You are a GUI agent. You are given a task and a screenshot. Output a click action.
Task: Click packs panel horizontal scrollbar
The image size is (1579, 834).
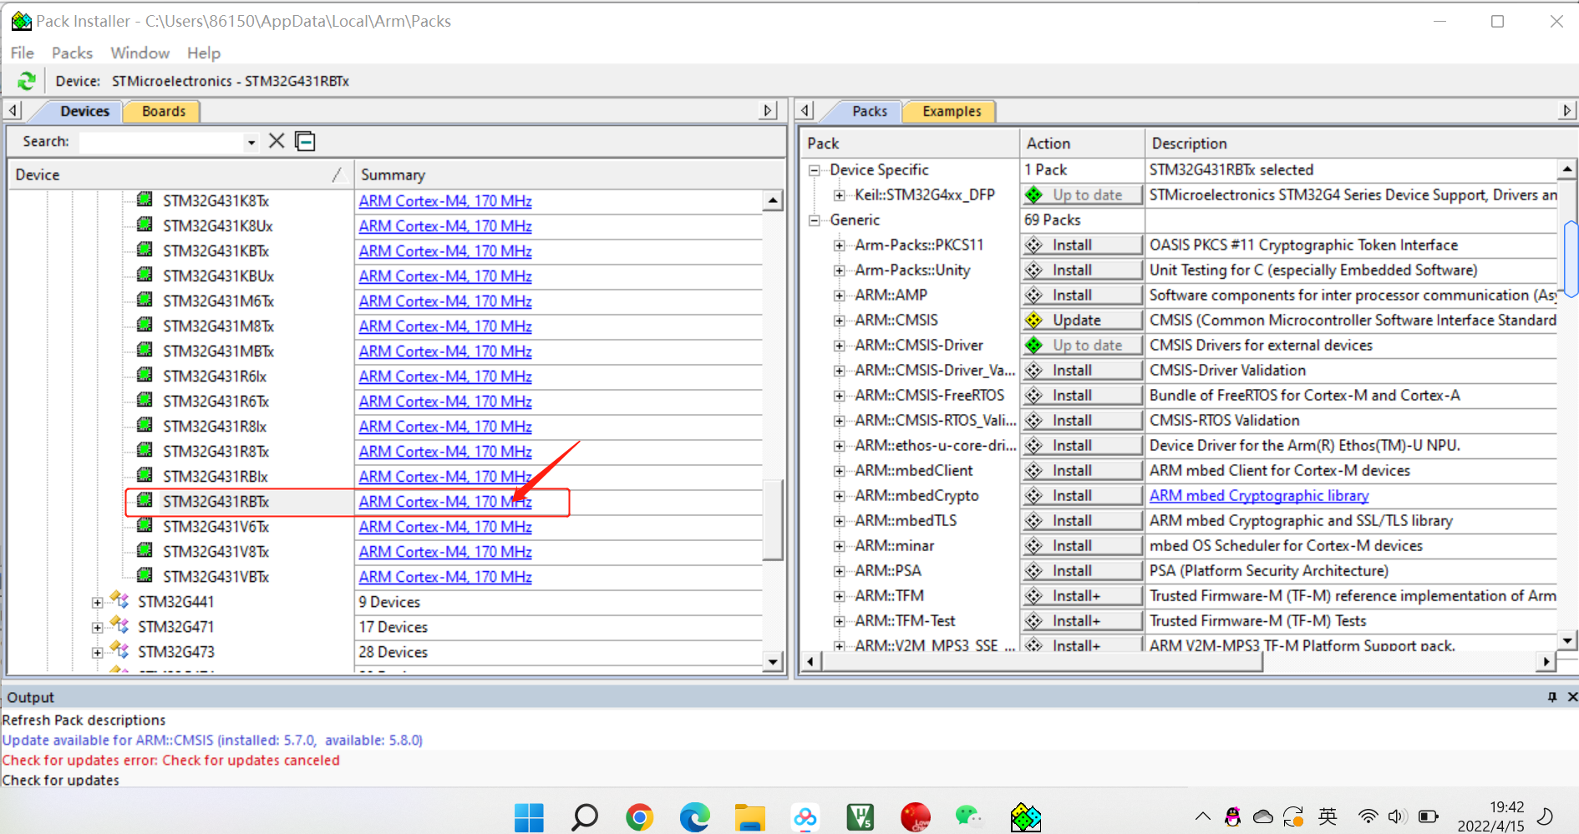1042,661
